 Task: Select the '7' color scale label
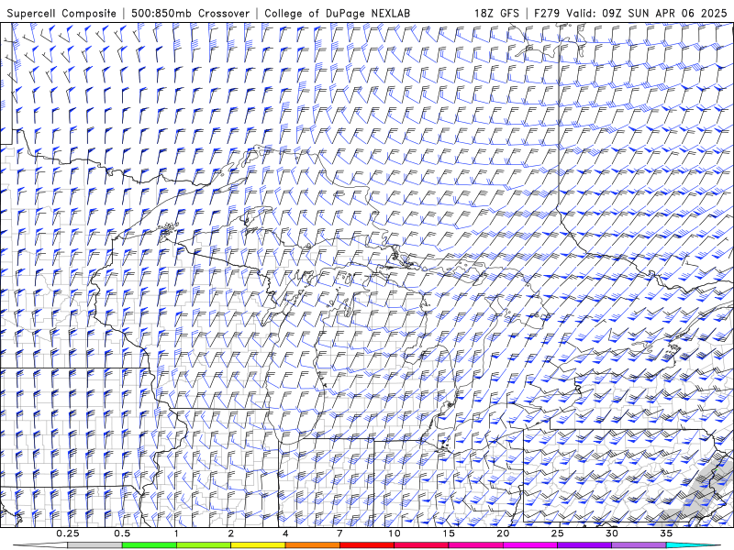(x=339, y=533)
